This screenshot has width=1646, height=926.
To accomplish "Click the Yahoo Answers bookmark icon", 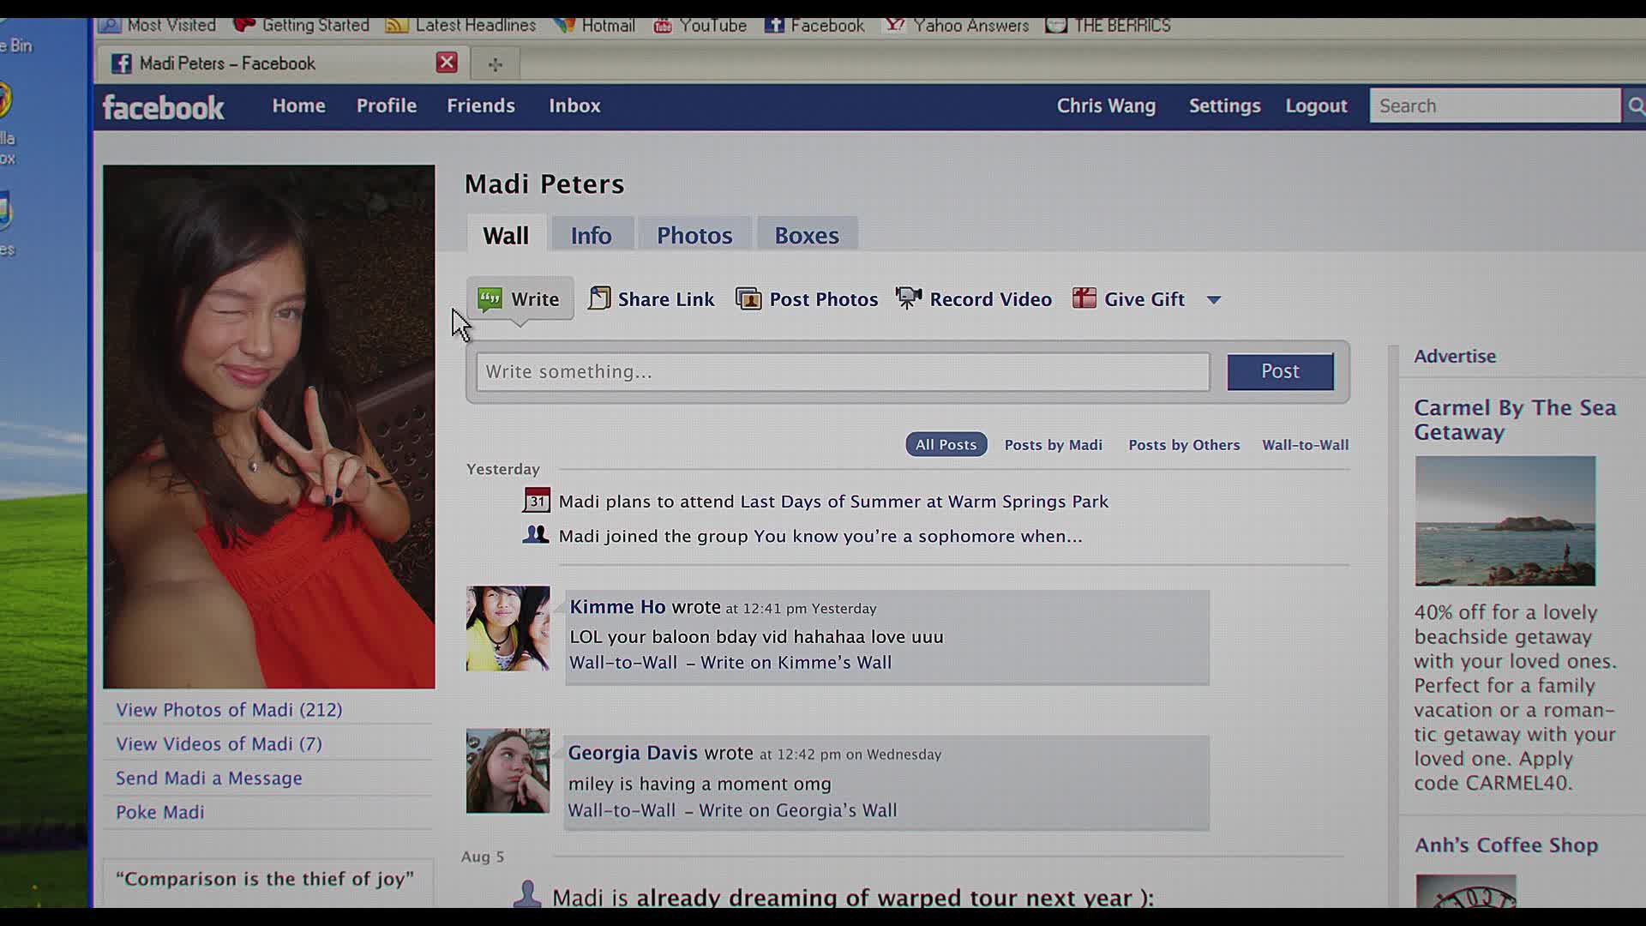I will (895, 26).
